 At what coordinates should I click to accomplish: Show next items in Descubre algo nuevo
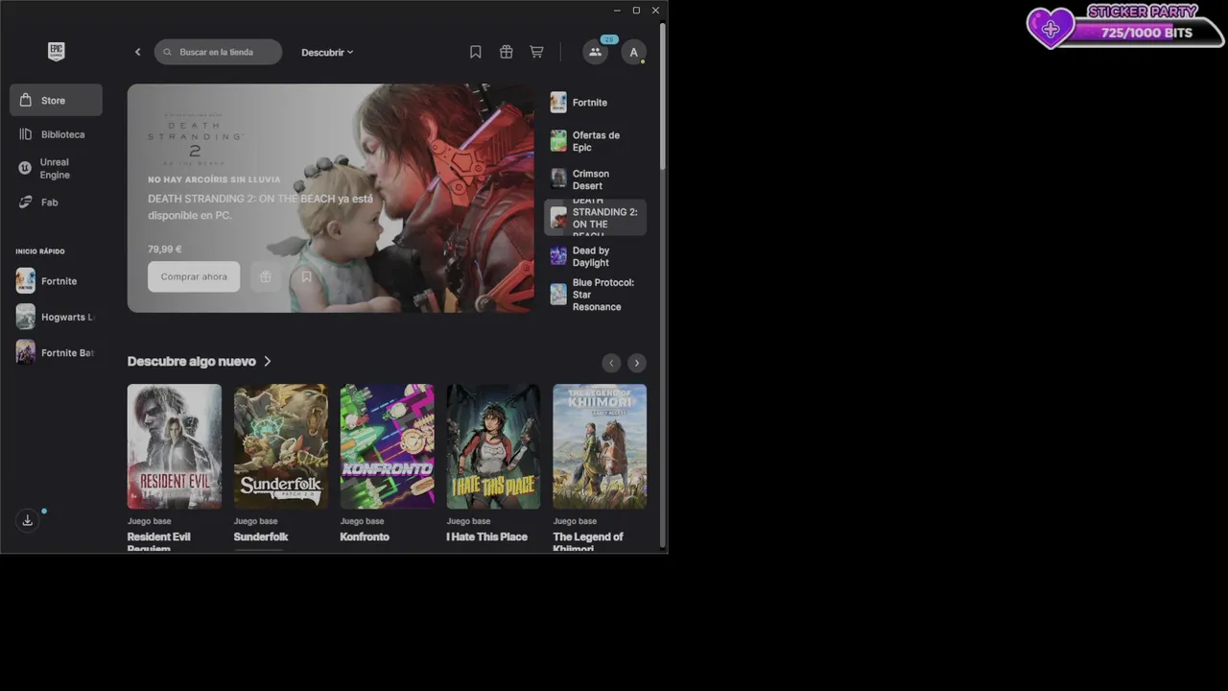pos(637,363)
